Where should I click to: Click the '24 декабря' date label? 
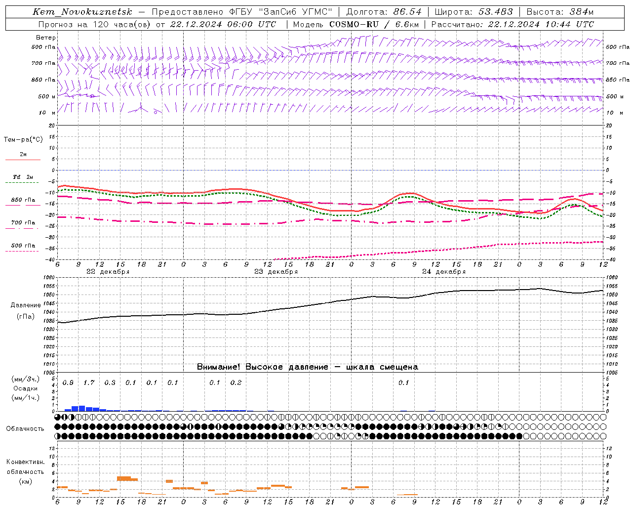(x=444, y=272)
